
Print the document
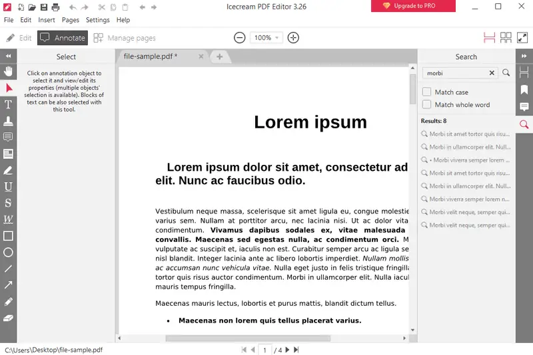click(55, 7)
